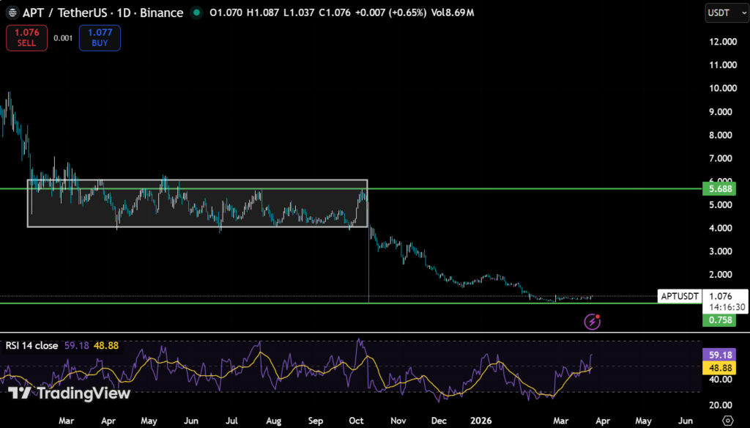Click the green 5.688 price line label
The height and width of the screenshot is (428, 750).
point(719,189)
